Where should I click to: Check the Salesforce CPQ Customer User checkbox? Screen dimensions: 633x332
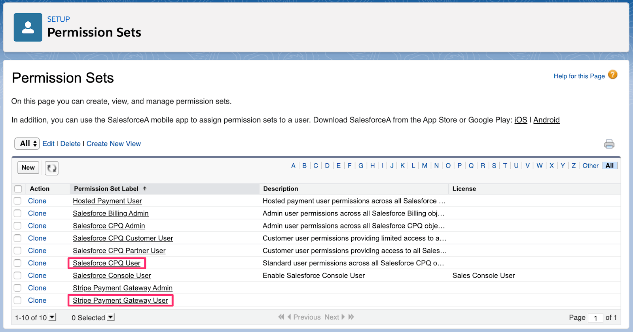17,238
